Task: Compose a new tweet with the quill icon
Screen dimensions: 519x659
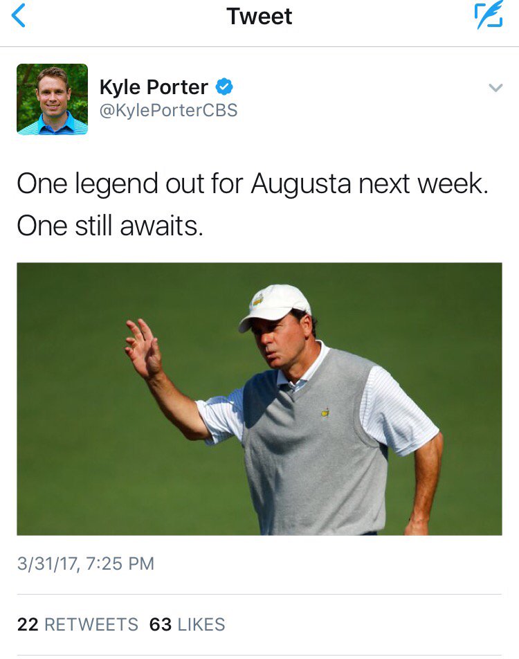Action: pos(489,15)
